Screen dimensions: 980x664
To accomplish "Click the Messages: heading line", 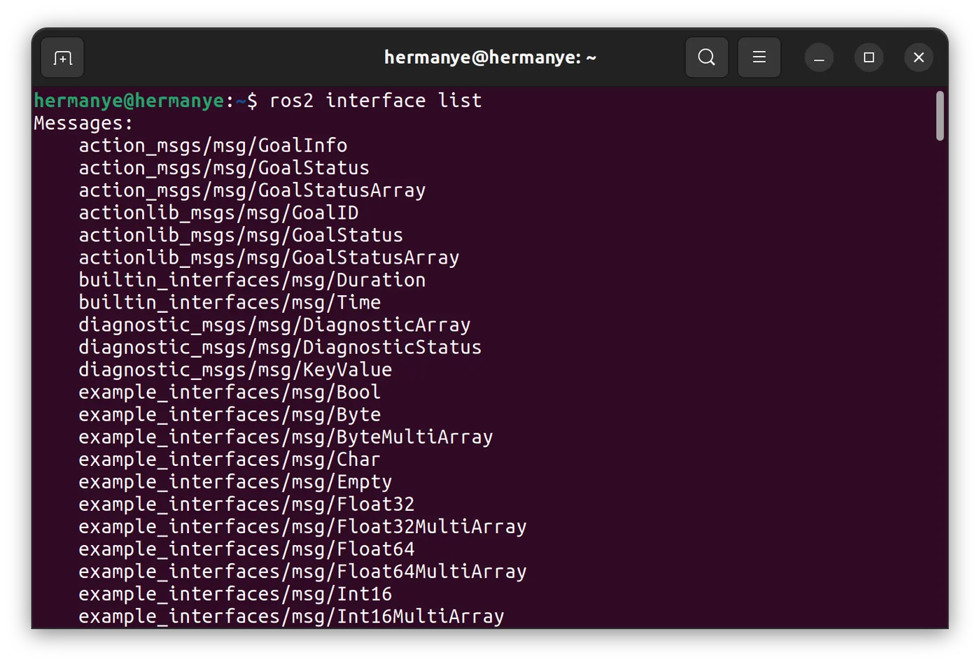I will (83, 123).
